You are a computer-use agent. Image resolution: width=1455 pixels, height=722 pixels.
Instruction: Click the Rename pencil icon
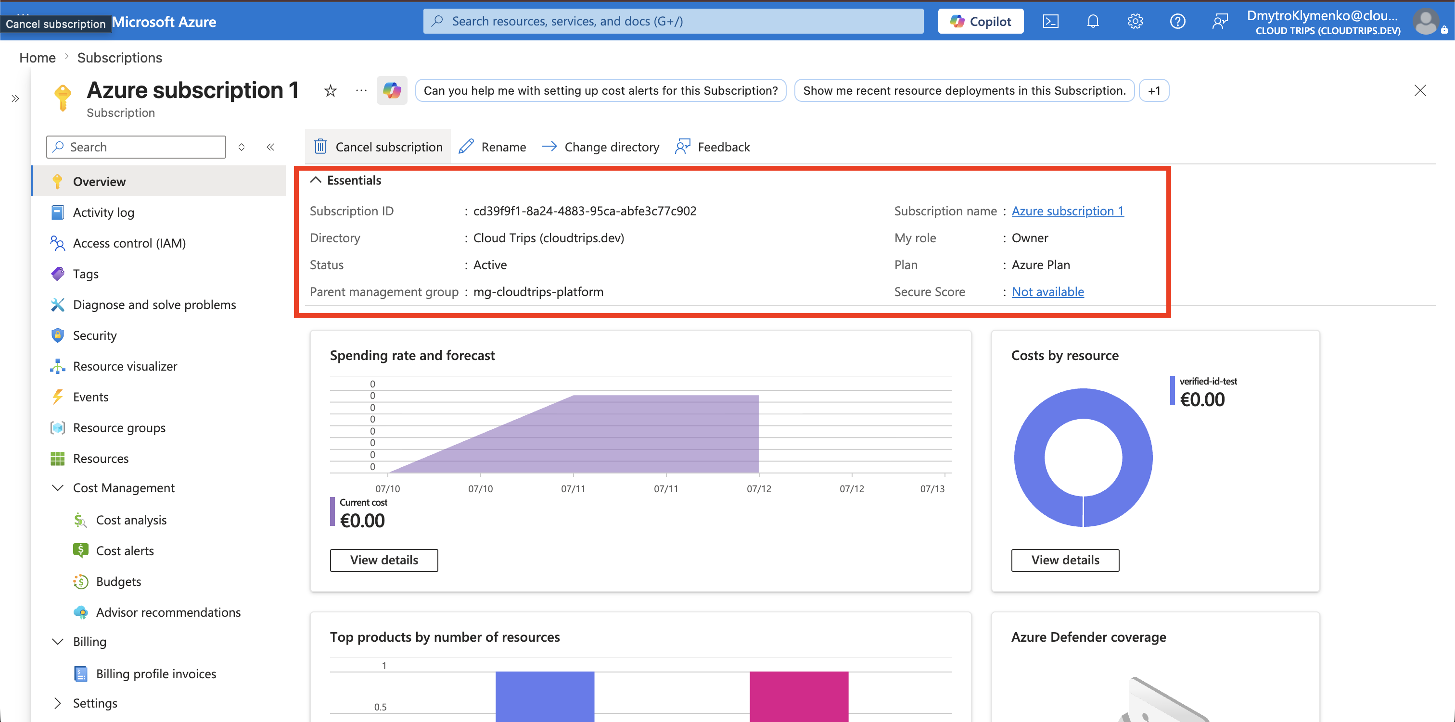[x=466, y=147]
